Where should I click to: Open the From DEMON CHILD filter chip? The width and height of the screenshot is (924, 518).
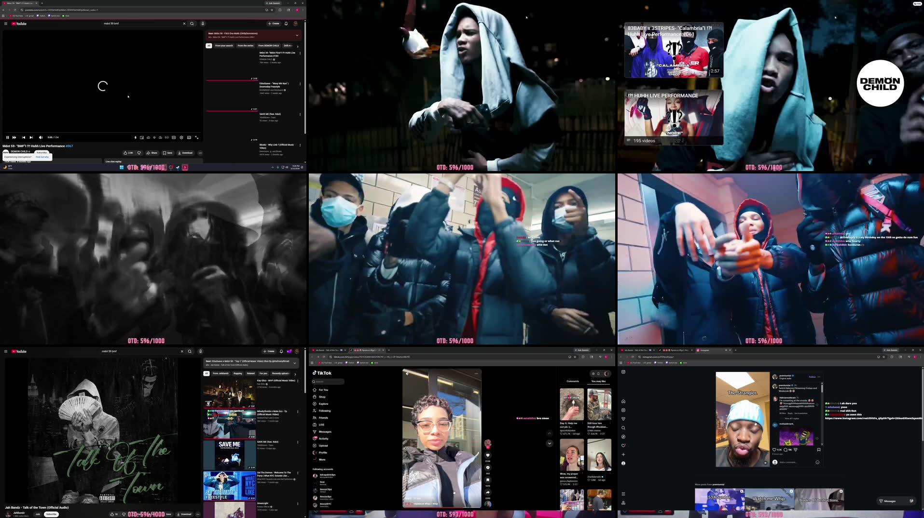pos(269,45)
